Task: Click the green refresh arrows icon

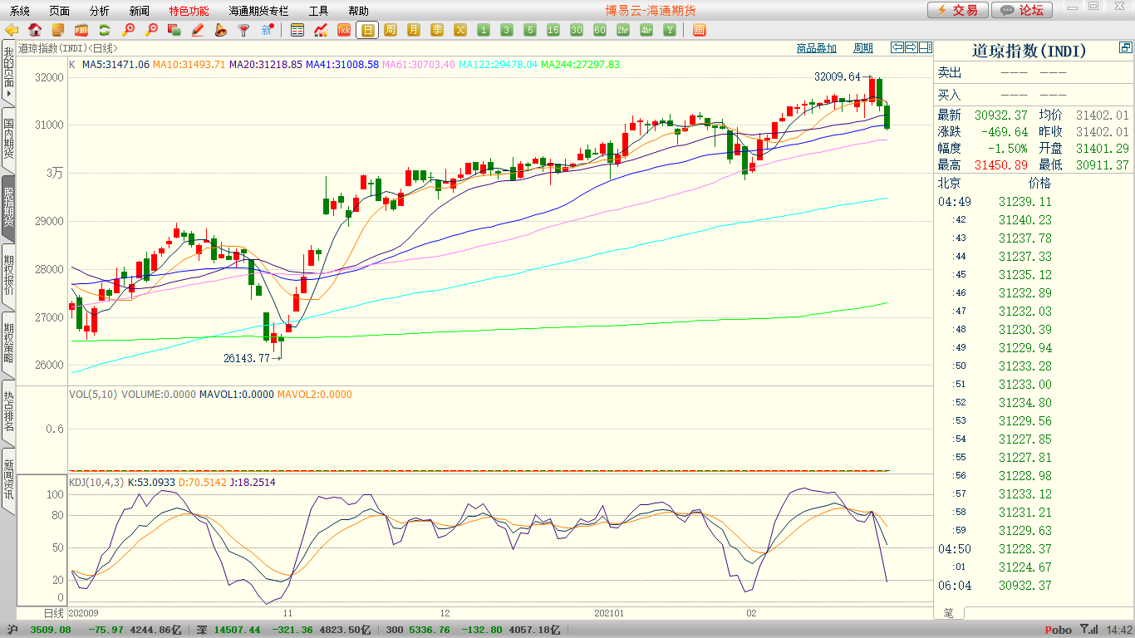Action: [x=105, y=30]
